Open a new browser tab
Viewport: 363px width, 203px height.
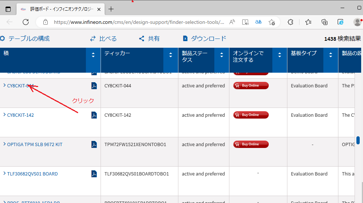click(111, 9)
